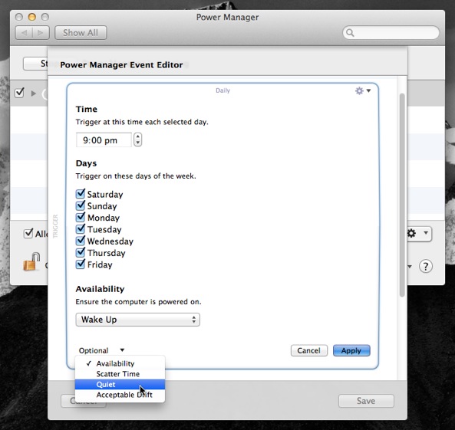Click the Availability section heading
Image resolution: width=455 pixels, height=430 pixels.
[x=100, y=289]
